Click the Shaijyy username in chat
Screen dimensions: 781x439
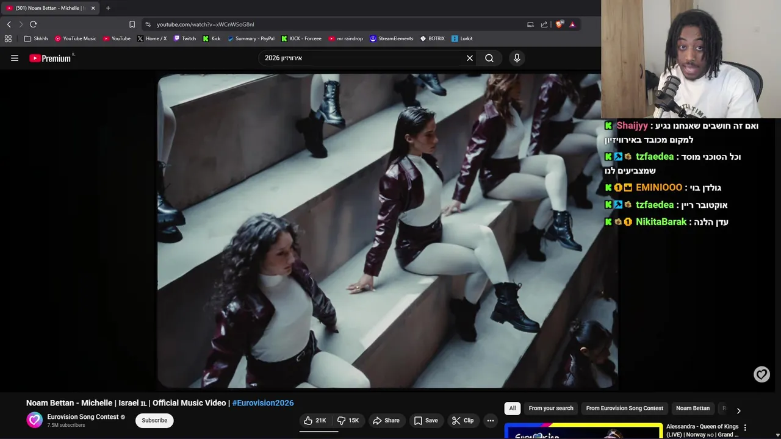[632, 126]
